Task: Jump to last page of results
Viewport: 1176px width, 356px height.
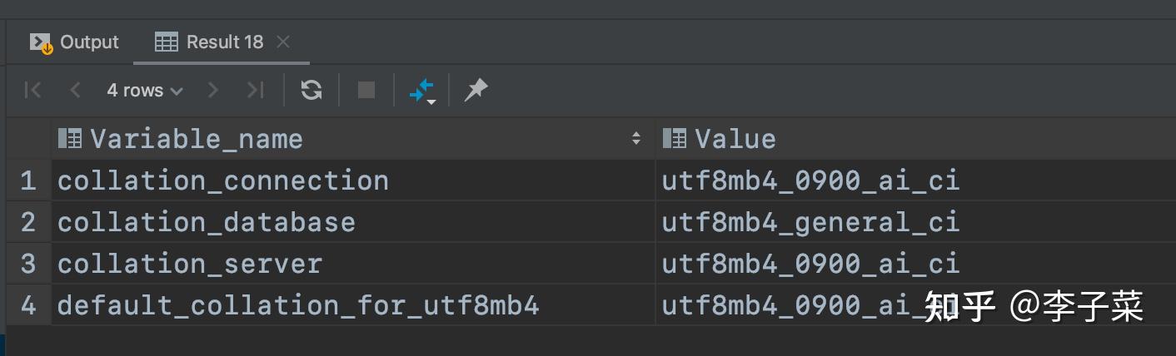Action: pos(255,90)
